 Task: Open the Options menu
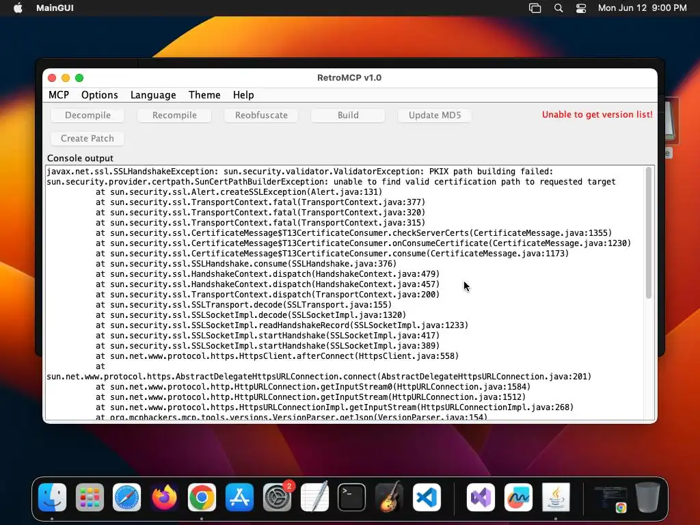[x=100, y=94]
